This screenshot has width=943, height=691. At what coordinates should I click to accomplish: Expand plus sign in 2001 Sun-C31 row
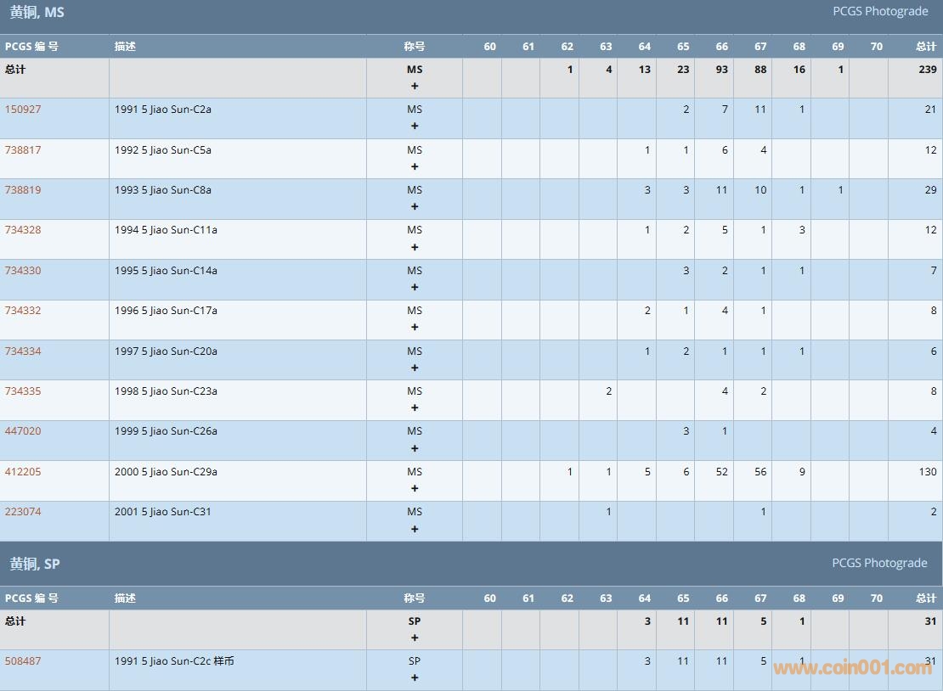coord(415,530)
